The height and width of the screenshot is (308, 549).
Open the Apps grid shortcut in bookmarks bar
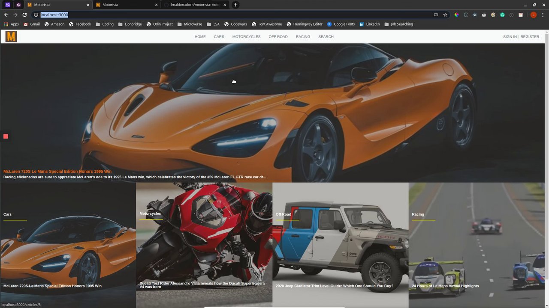pyautogui.click(x=12, y=24)
